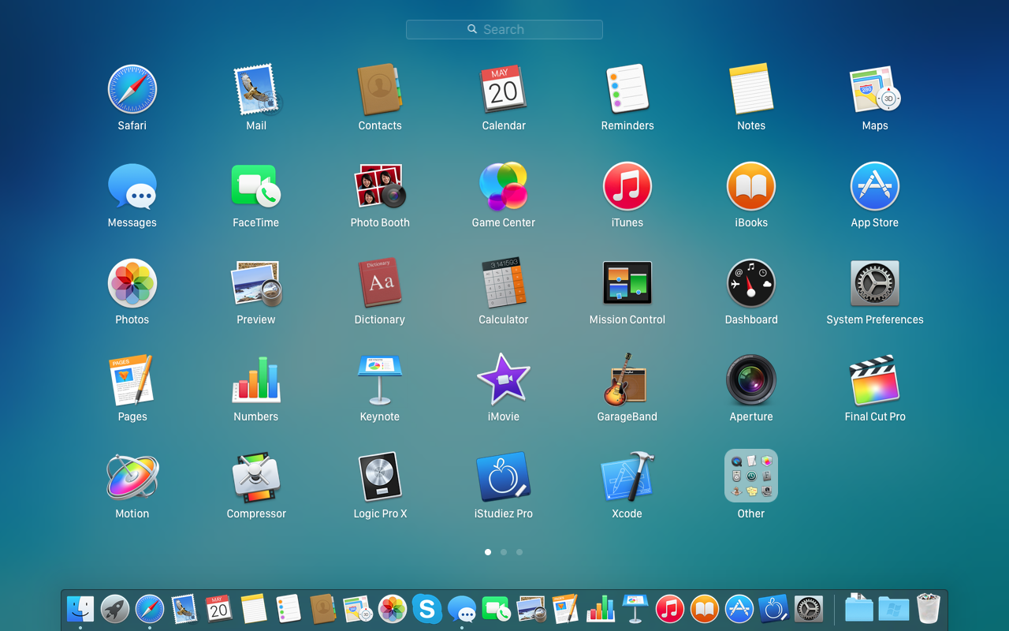1009x631 pixels.
Task: Launch Keynote from the Launchpad grid
Action: 380,380
